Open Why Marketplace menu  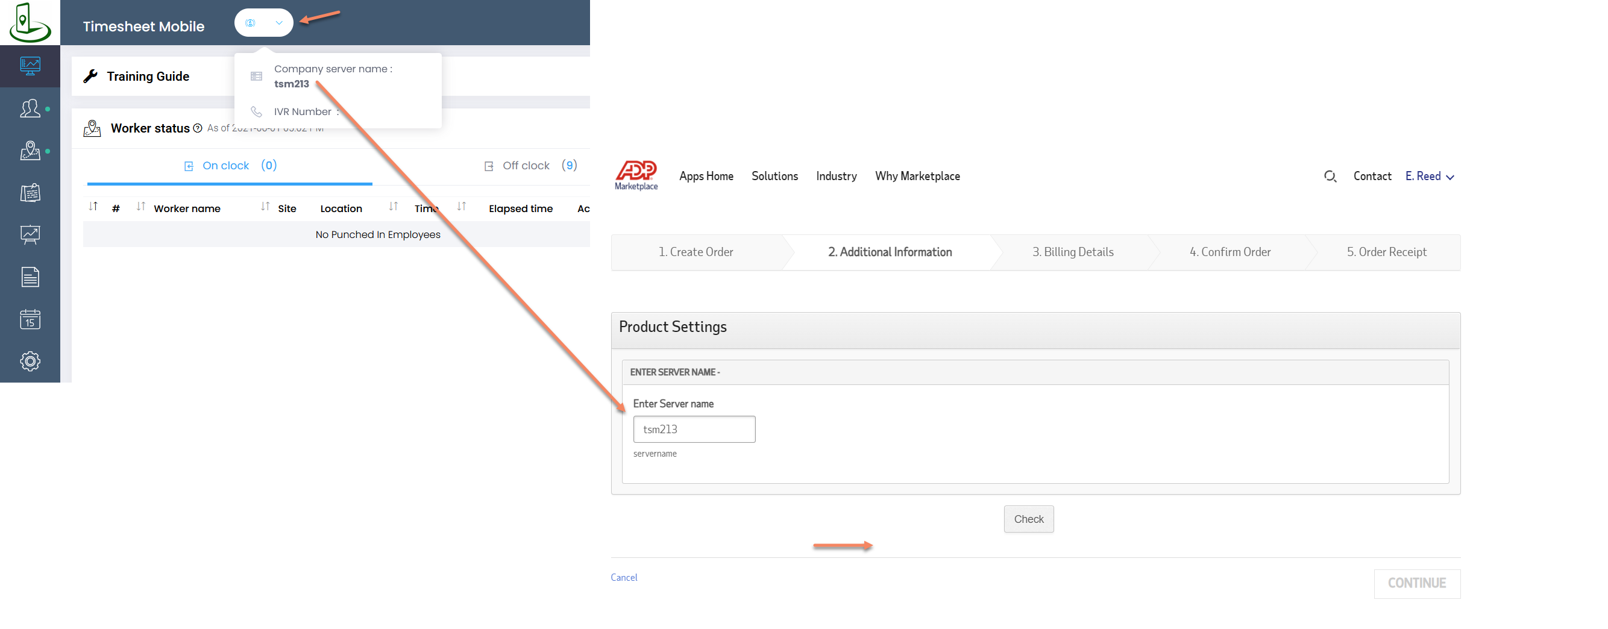[917, 177]
